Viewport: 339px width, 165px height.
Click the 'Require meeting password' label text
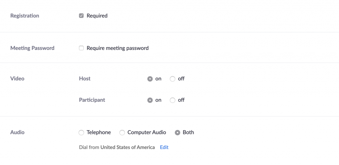click(x=118, y=48)
